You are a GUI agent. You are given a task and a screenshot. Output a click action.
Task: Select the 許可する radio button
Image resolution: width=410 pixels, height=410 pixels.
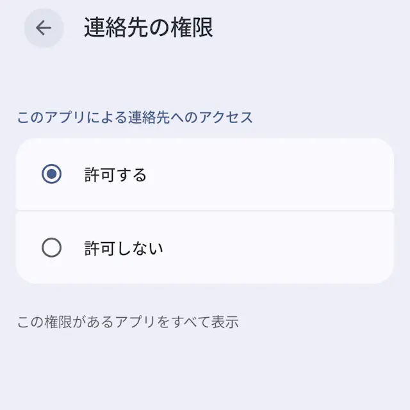coord(51,174)
